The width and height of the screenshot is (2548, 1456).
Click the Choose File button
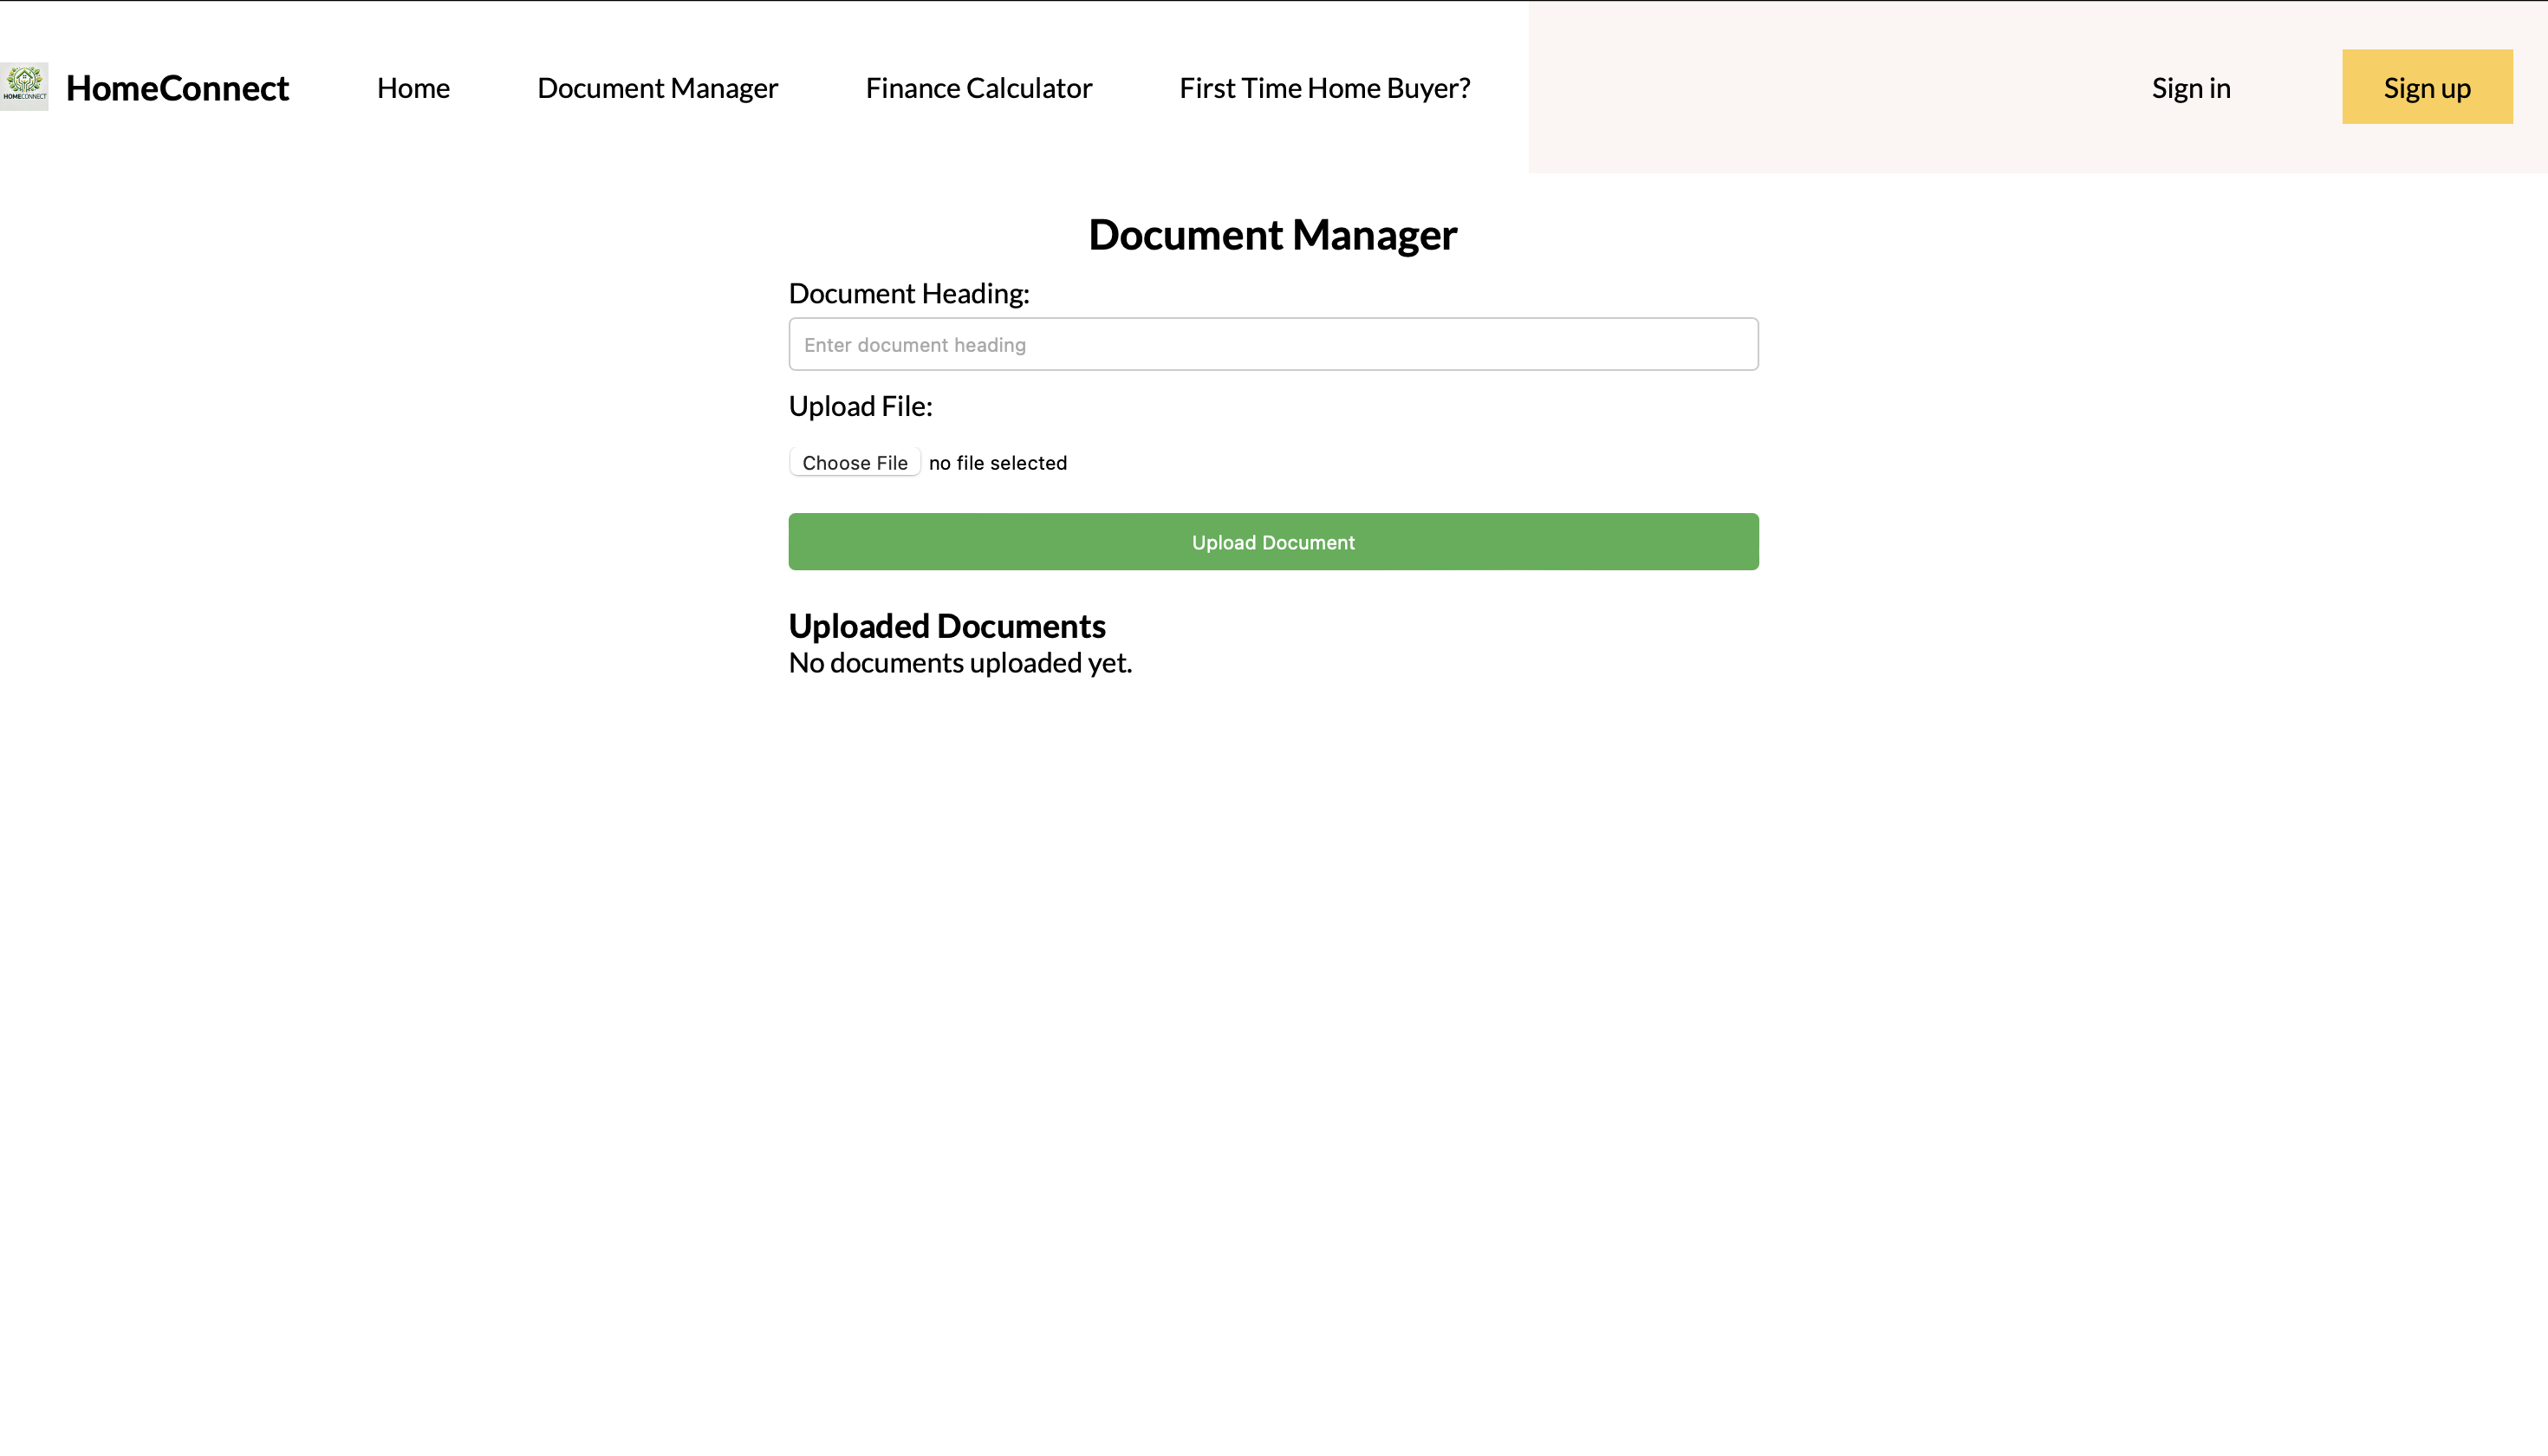pyautogui.click(x=854, y=462)
